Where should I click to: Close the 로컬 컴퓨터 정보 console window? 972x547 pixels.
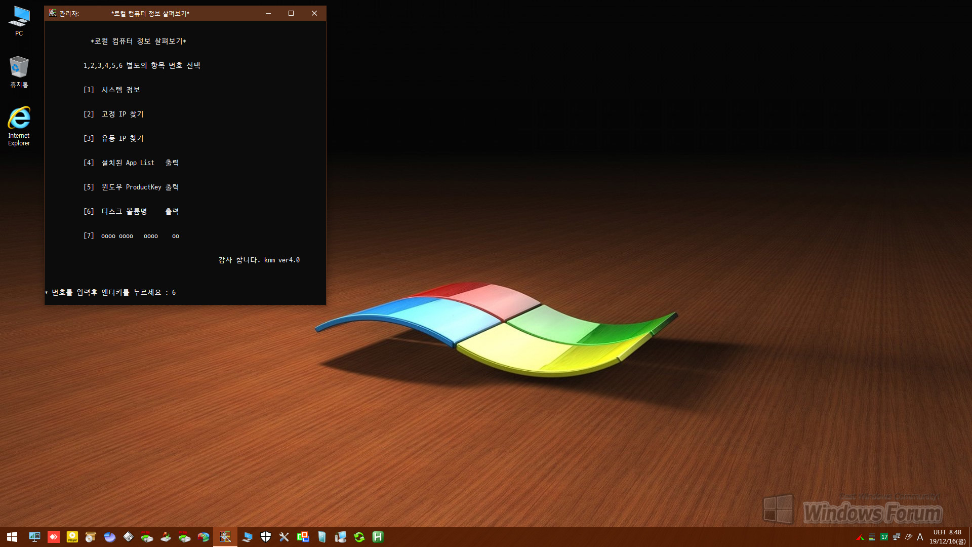[x=314, y=13]
